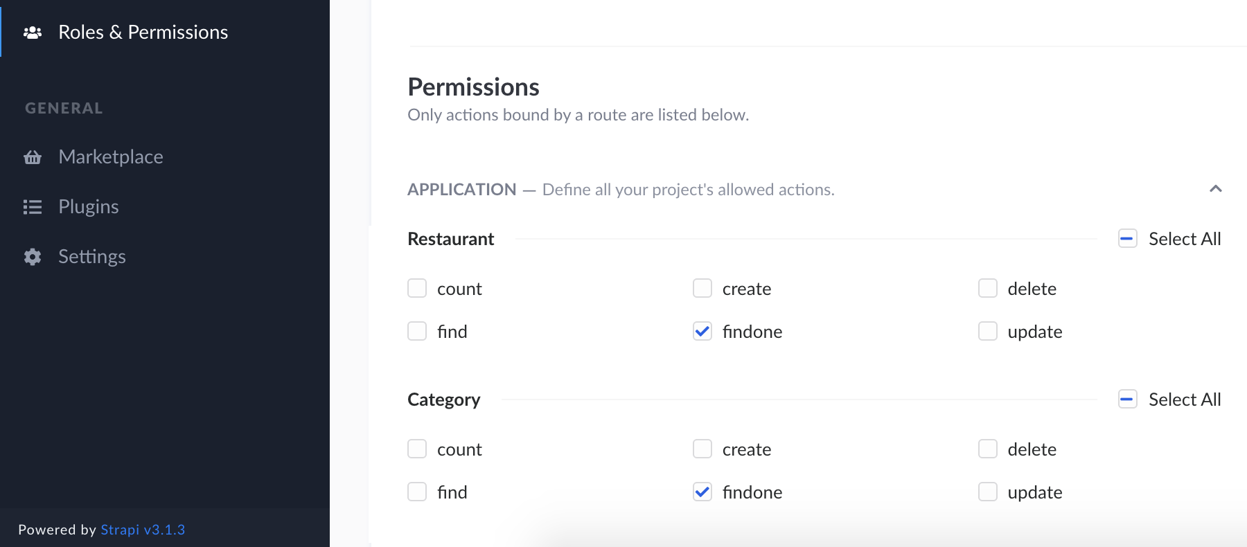Click the Plugins list icon
Screen dimensions: 1247x547
coord(33,206)
